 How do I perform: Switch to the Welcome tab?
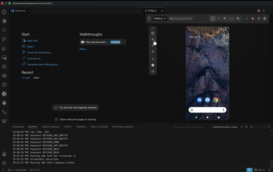20,11
